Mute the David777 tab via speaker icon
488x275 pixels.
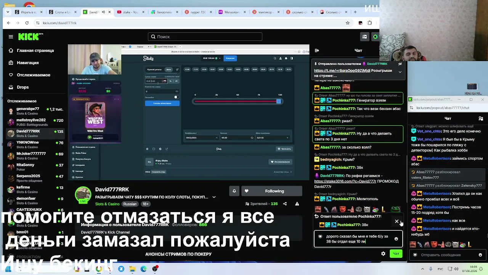(x=103, y=12)
